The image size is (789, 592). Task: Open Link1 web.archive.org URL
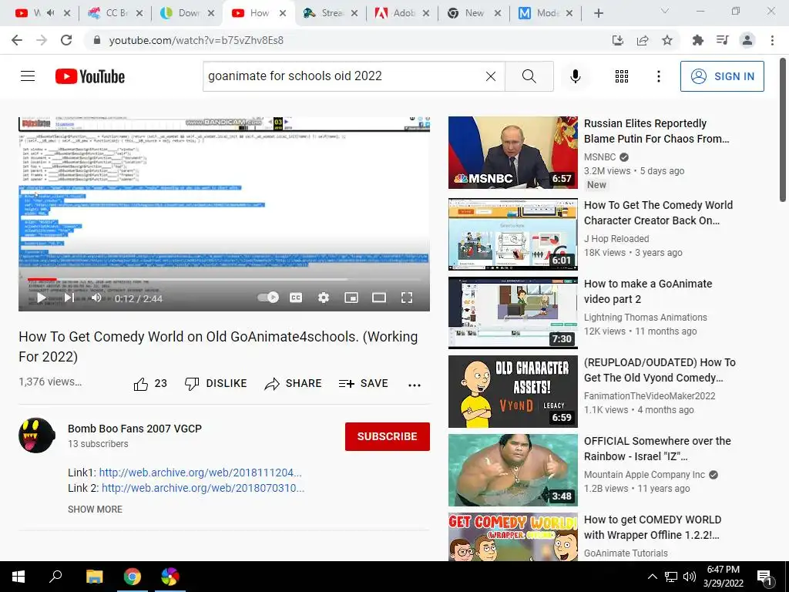pos(200,473)
